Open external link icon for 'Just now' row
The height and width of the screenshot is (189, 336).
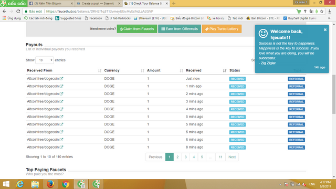61,79
